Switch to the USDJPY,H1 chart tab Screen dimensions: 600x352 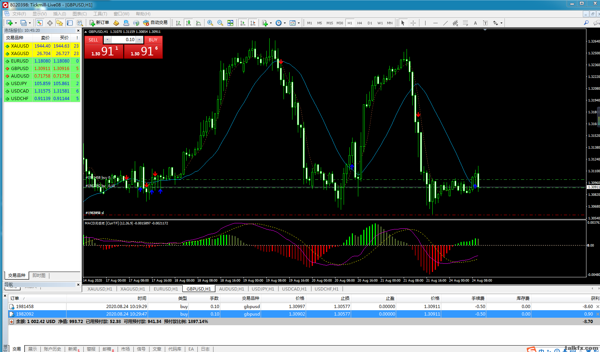[263, 289]
